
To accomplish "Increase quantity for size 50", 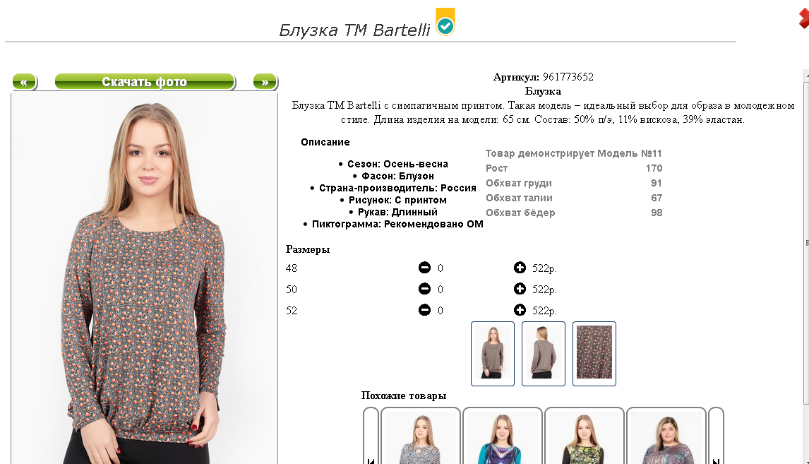I will coord(520,289).
